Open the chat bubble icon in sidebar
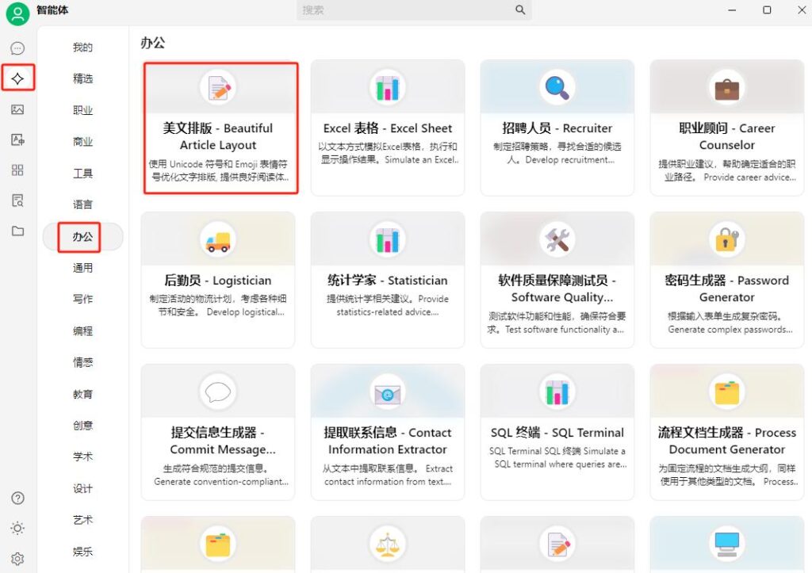The width and height of the screenshot is (812, 573). (x=17, y=48)
